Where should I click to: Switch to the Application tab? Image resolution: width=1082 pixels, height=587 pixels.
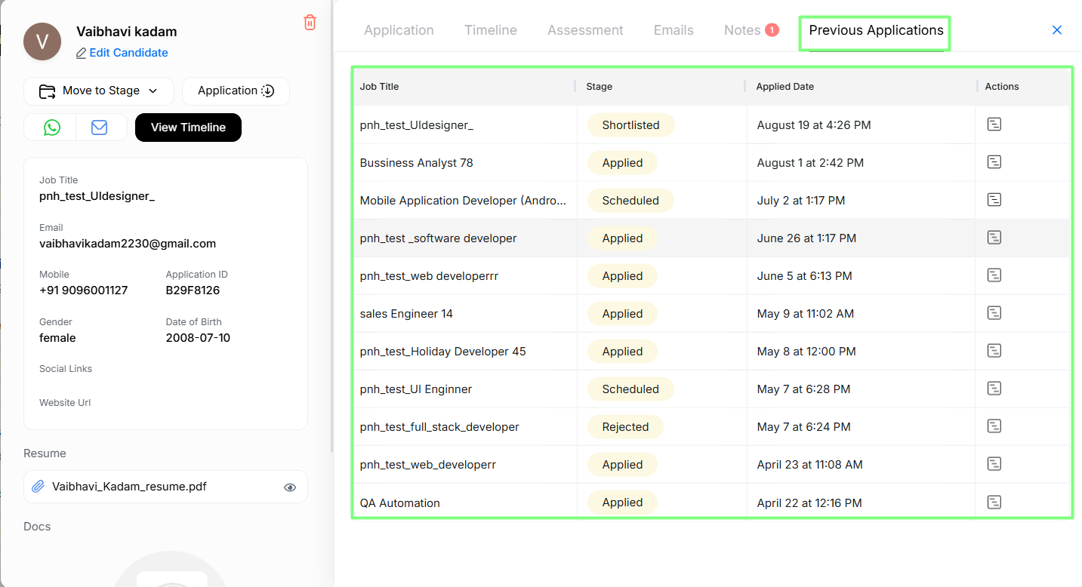(x=399, y=30)
